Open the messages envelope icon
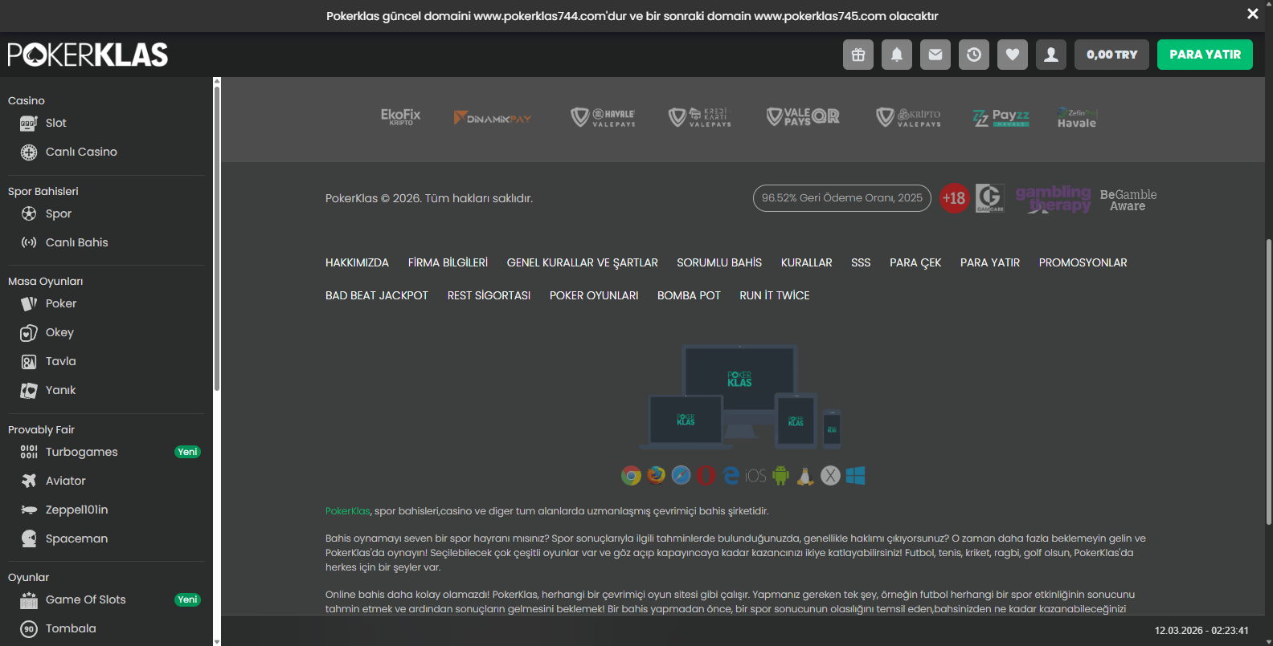 tap(935, 55)
